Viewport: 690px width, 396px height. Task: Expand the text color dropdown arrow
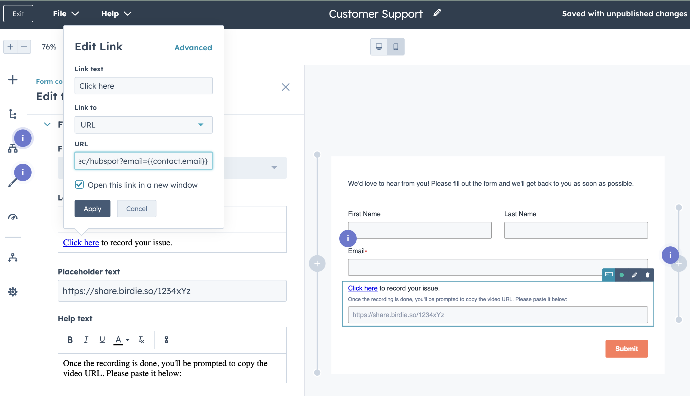click(x=128, y=340)
